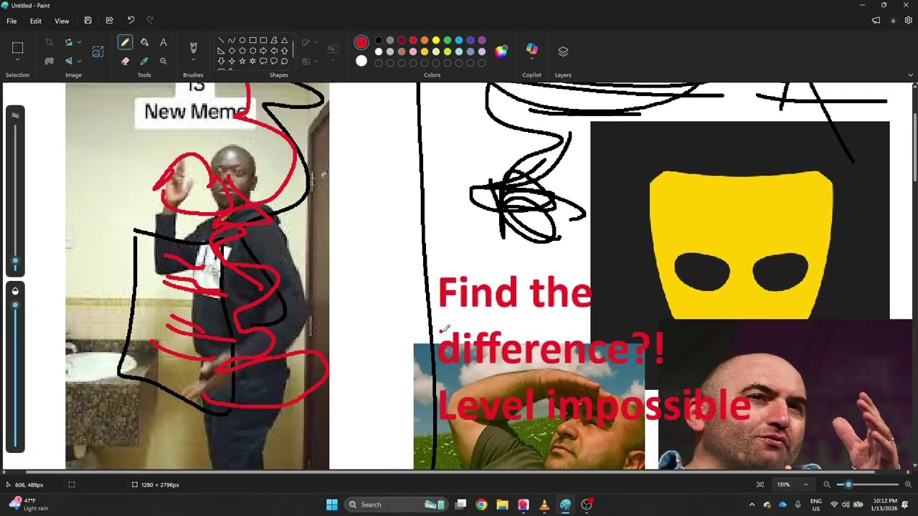918x516 pixels.
Task: Click the vertical canvas scrollbar
Action: click(x=914, y=148)
